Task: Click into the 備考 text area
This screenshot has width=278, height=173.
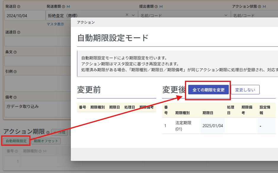Action: (36, 109)
